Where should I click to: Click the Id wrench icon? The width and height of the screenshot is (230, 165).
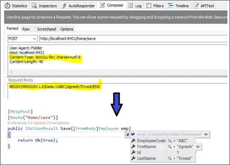[x=133, y=152]
